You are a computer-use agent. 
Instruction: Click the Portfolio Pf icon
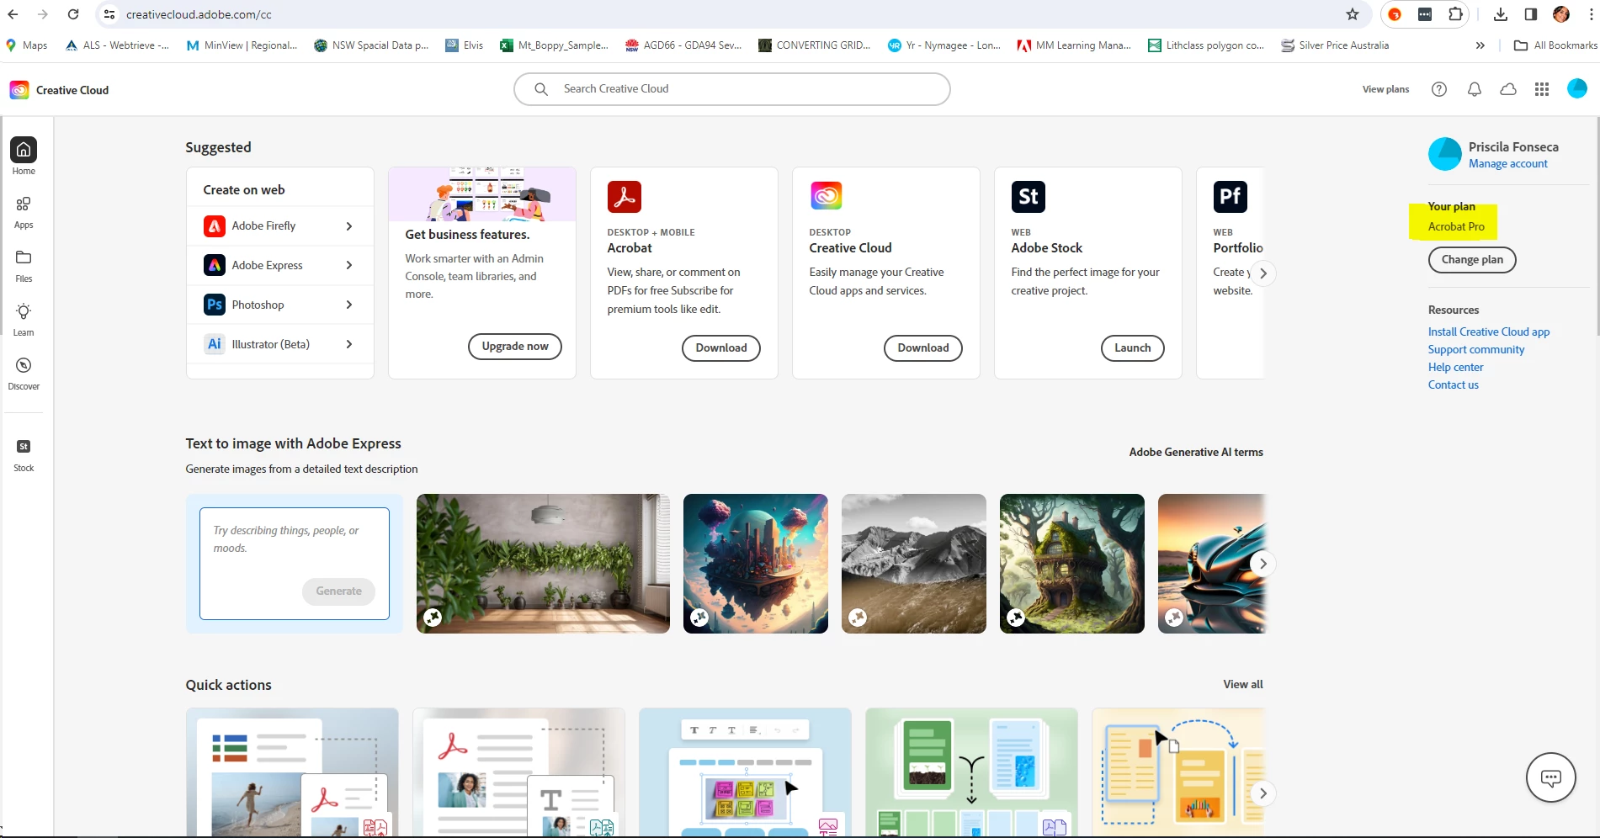pos(1231,197)
